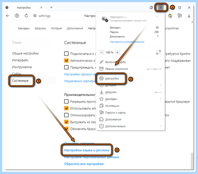
Task: Select Интерфейс in settings sidebar
Action: pyautogui.click(x=20, y=60)
